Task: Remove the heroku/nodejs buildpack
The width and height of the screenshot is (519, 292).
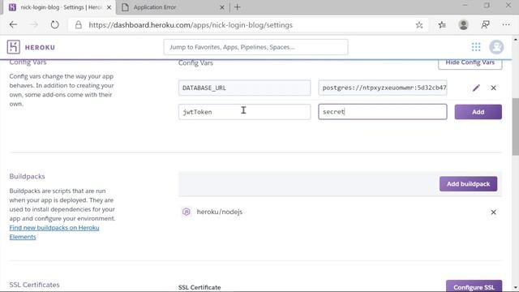Action: pyautogui.click(x=493, y=212)
